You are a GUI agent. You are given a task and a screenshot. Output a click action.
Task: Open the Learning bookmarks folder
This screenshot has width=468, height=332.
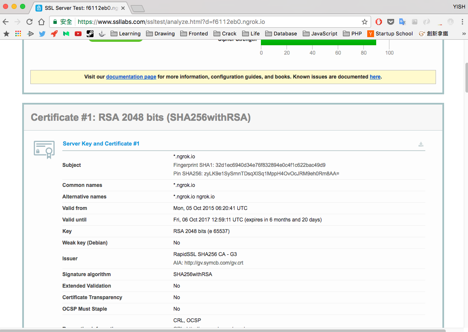pyautogui.click(x=126, y=34)
